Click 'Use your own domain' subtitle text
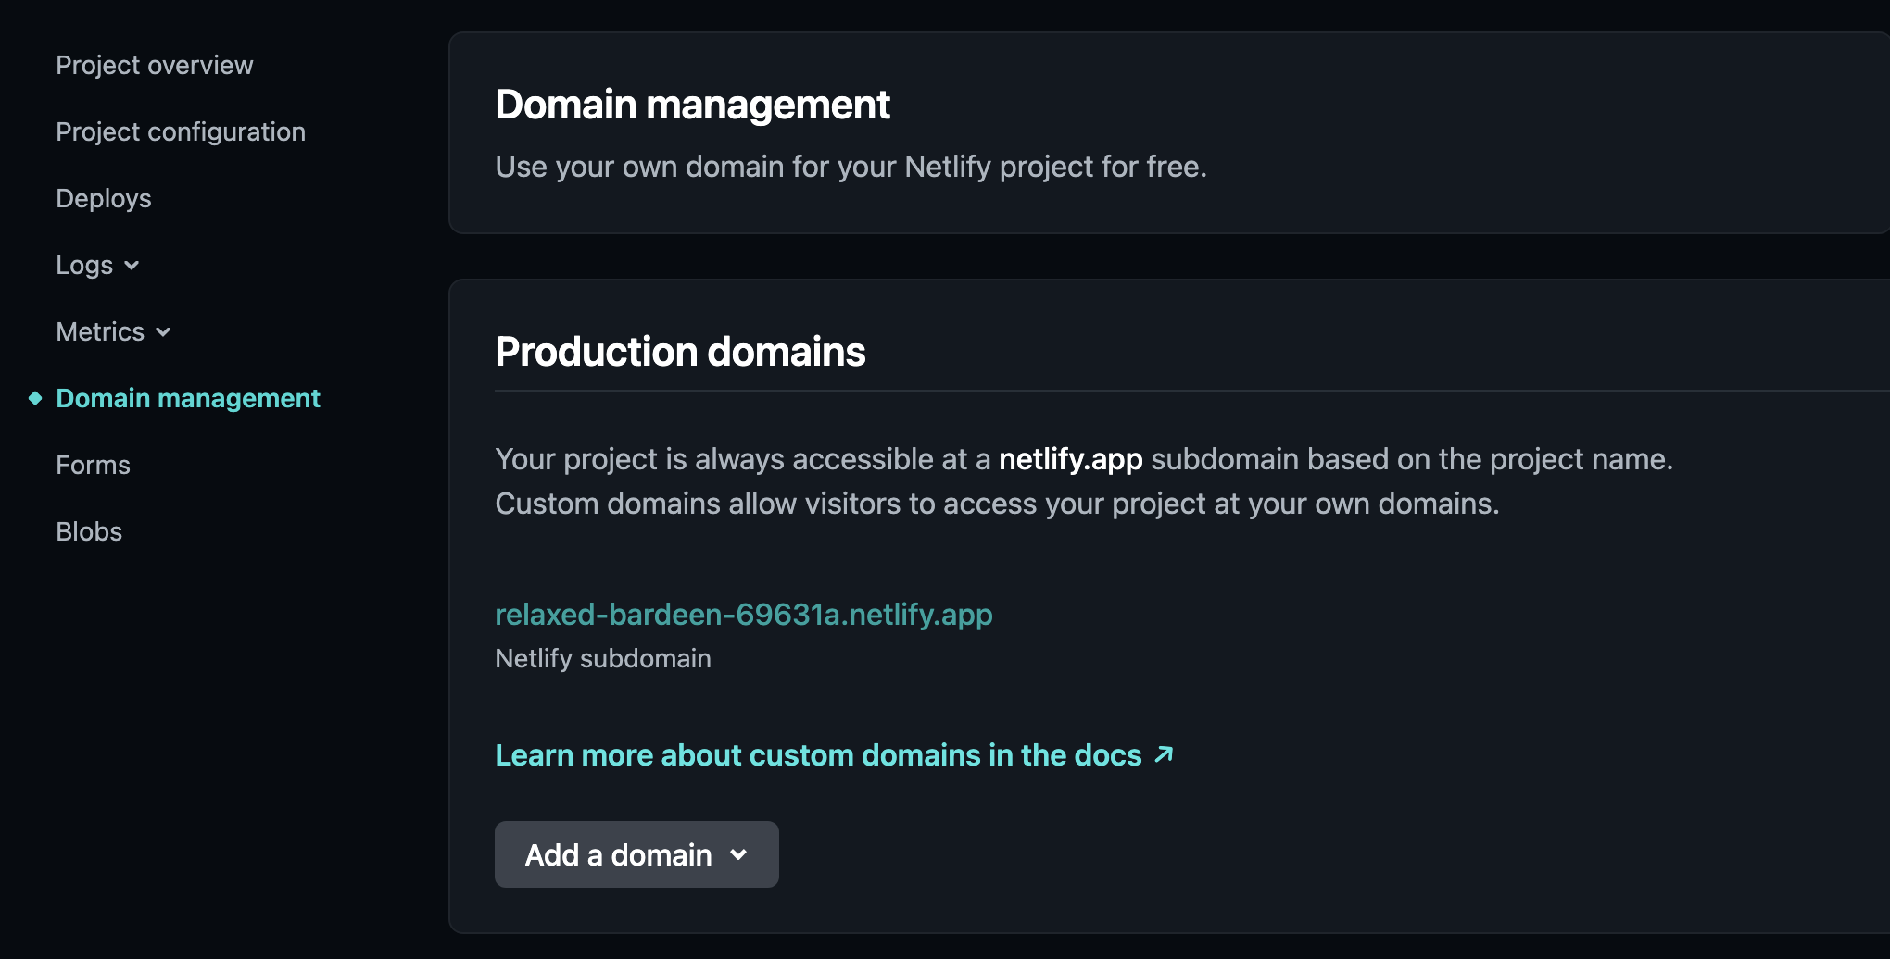This screenshot has height=959, width=1890. tap(850, 167)
